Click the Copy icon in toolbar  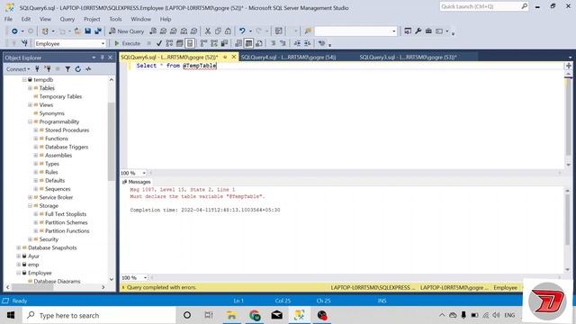pos(218,31)
